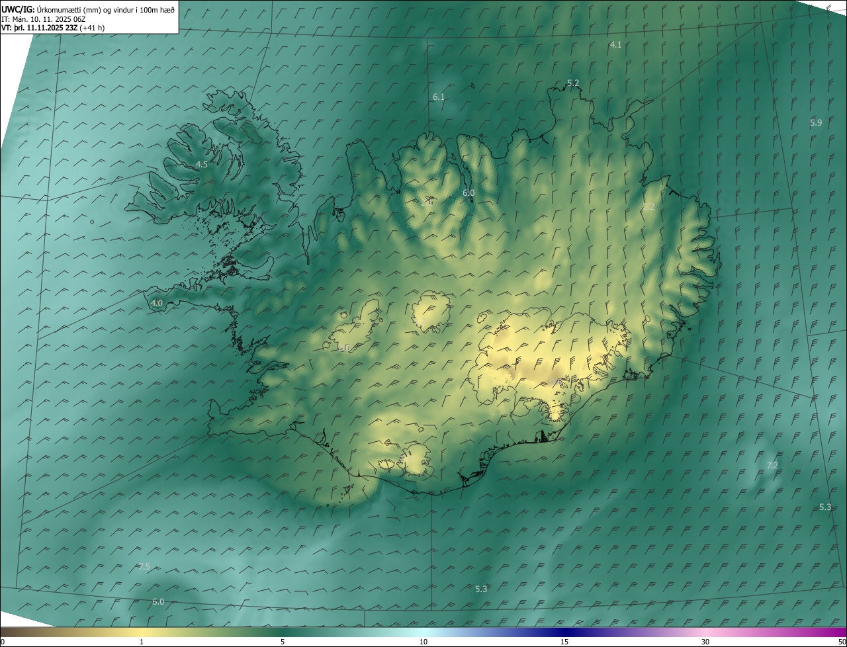Click the 5.2 value on the northeast coast
This screenshot has width=847, height=647.
point(573,83)
